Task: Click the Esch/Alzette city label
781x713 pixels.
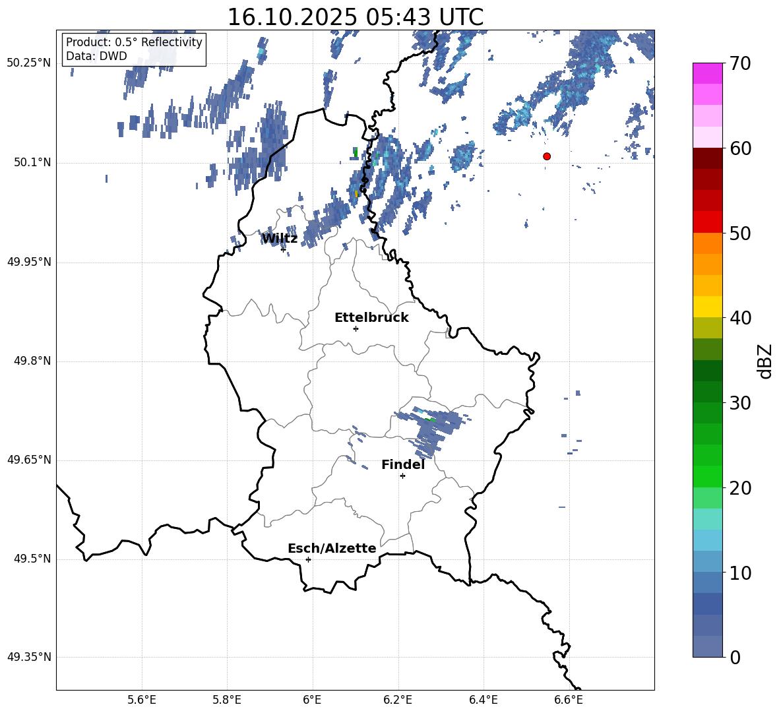Action: pos(332,548)
